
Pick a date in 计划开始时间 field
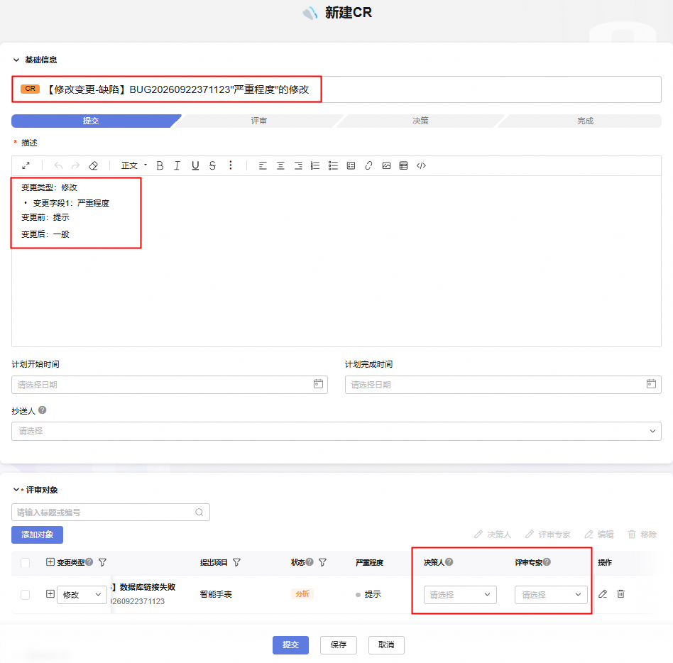170,385
